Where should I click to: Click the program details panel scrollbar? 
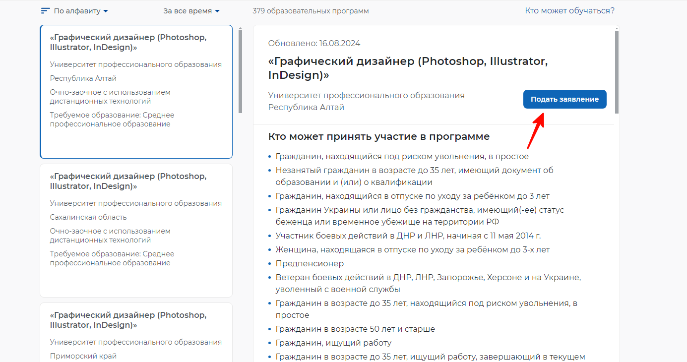pos(617,72)
